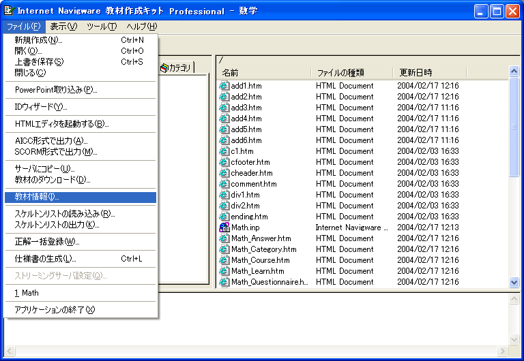Click the Math_Course.htm file icon
This screenshot has height=361, width=524.
(224, 260)
